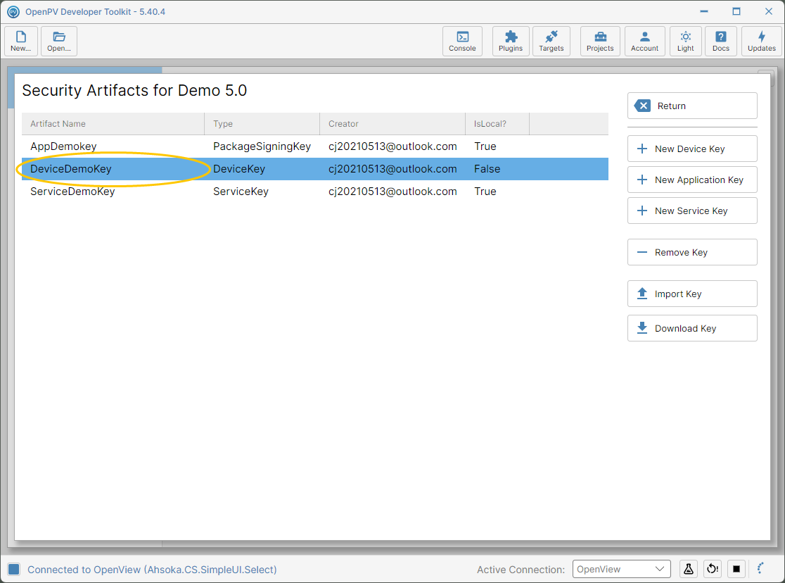785x583 pixels.
Task: Open the Projects toolbox
Action: 600,41
